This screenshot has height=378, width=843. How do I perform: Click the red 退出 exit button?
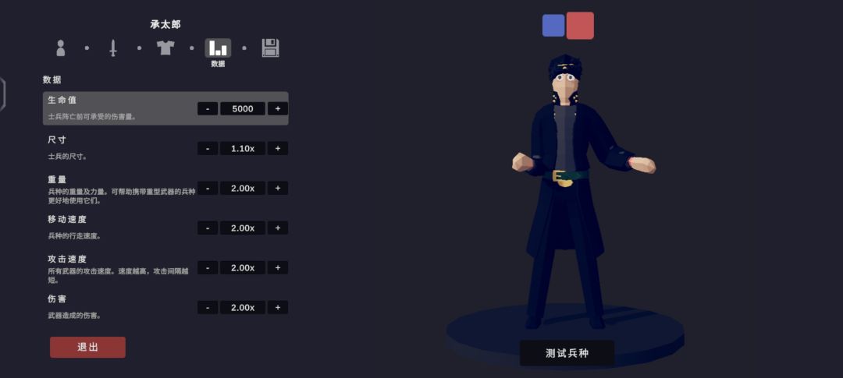(x=87, y=347)
